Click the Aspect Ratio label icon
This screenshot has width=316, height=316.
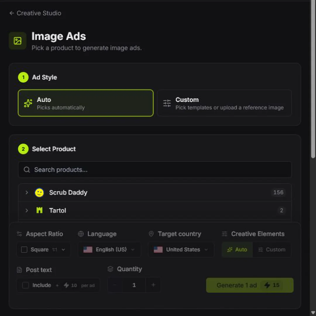(19, 234)
